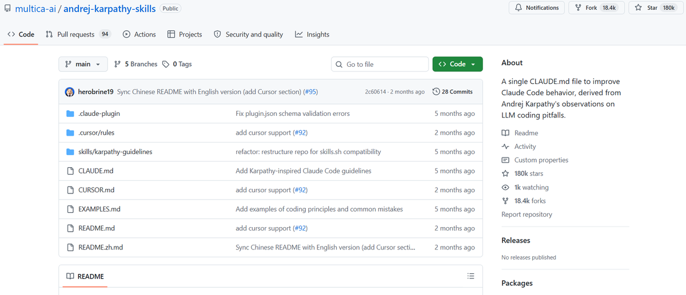686x295 pixels.
Task: Star the repository with the Star button
Action: point(655,8)
